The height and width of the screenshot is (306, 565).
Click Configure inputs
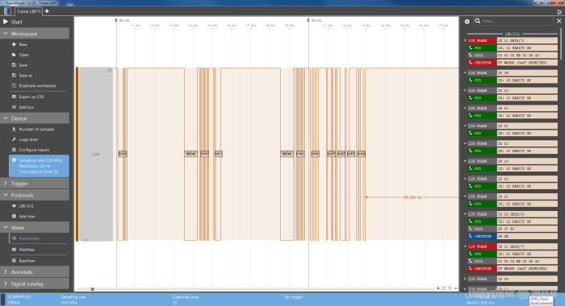[34, 150]
